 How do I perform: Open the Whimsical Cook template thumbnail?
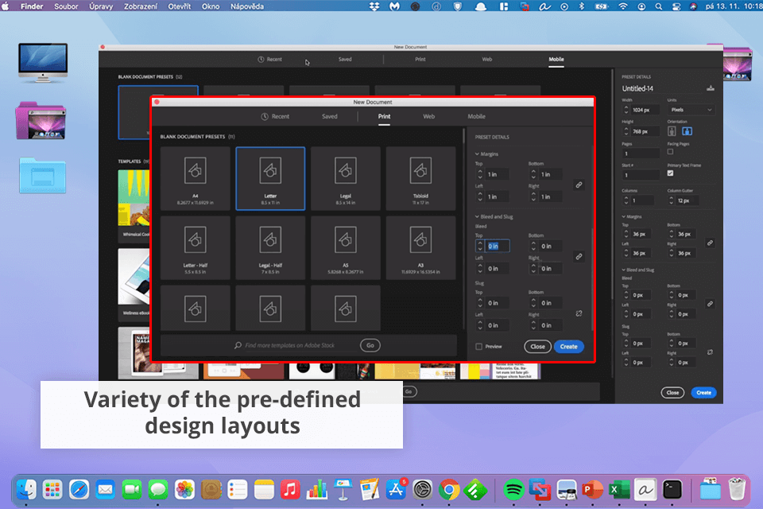134,198
